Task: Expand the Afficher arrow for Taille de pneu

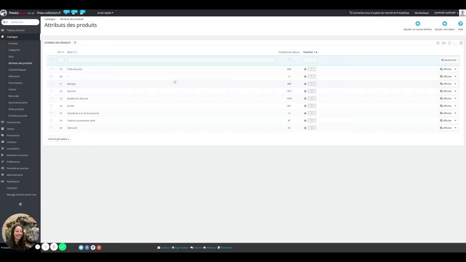Action: 455,69
